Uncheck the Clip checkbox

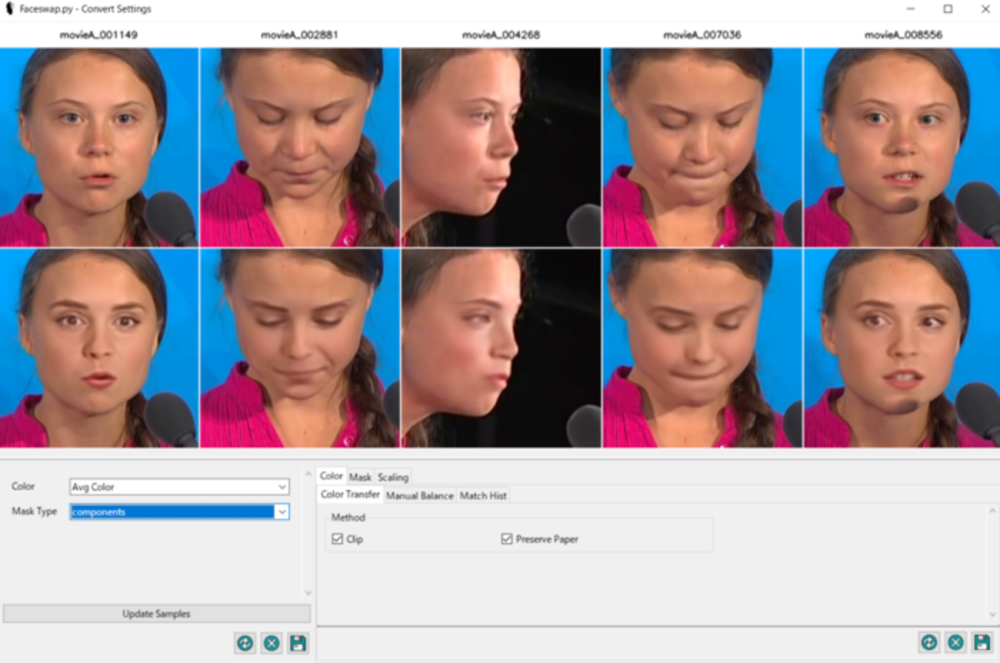coord(337,539)
